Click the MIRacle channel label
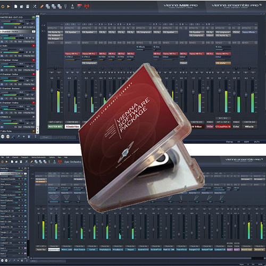 (249, 127)
